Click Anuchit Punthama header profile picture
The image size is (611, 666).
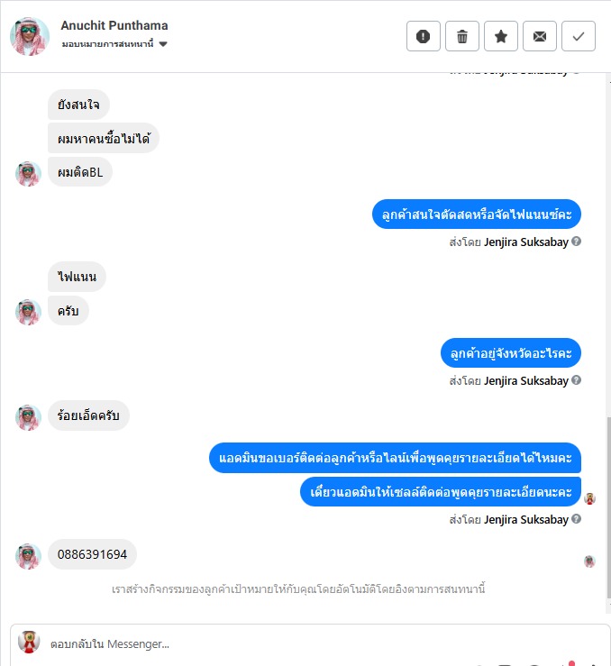tap(30, 36)
